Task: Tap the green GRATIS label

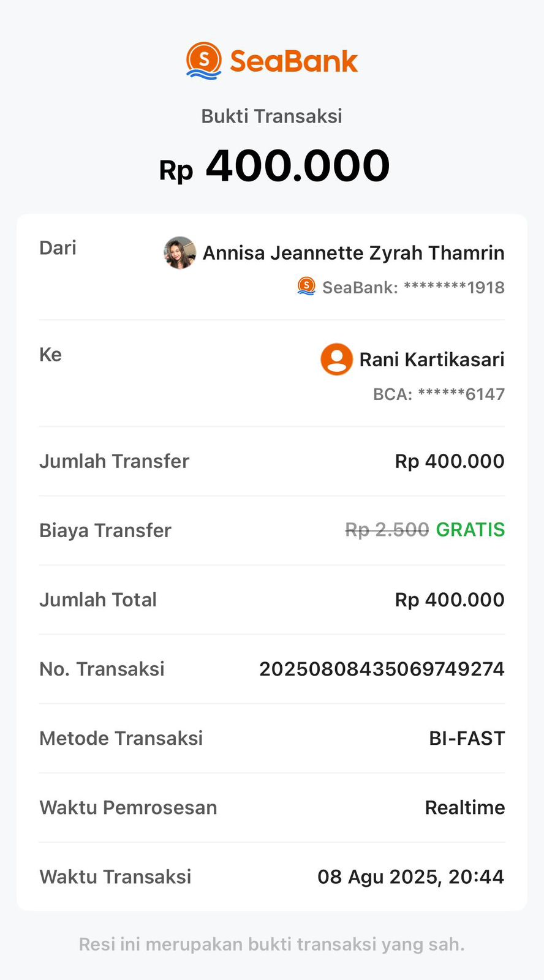Action: (470, 530)
